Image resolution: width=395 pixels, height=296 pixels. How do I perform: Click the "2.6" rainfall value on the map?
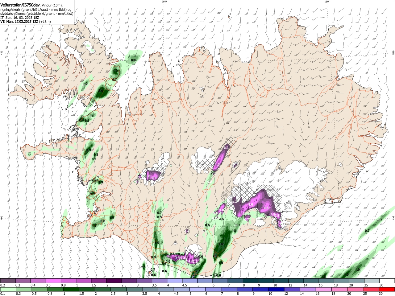pos(221,244)
